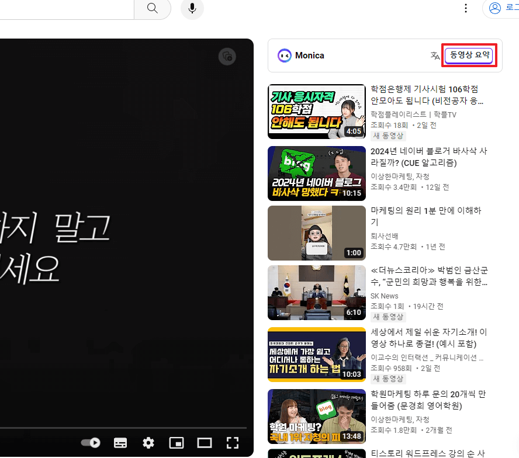Open Monica's translation language icon
The width and height of the screenshot is (519, 458).
(435, 55)
